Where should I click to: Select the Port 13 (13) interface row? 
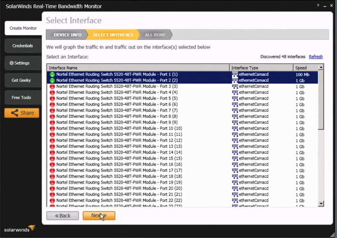pos(182,147)
